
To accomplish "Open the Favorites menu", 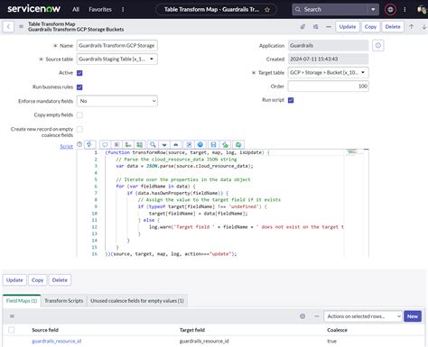I will (x=100, y=10).
